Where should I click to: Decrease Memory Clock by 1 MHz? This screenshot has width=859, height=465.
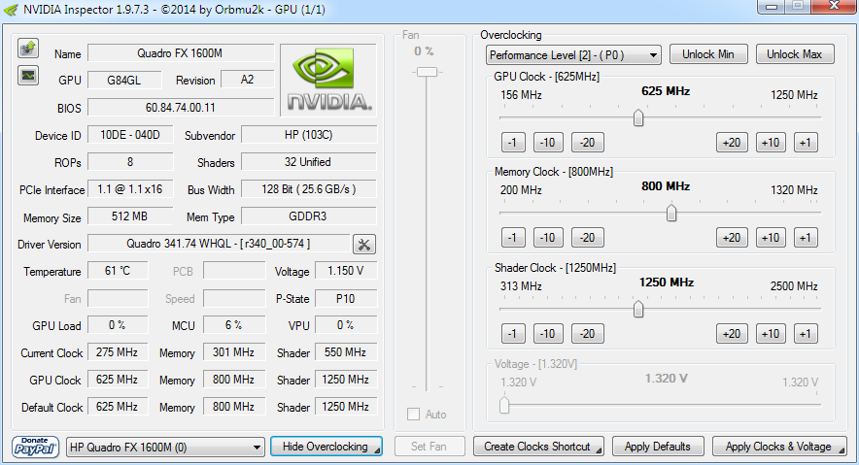[x=513, y=238]
